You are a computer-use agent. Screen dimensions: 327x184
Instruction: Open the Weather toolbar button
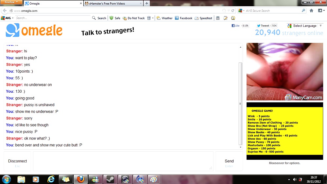(x=164, y=18)
